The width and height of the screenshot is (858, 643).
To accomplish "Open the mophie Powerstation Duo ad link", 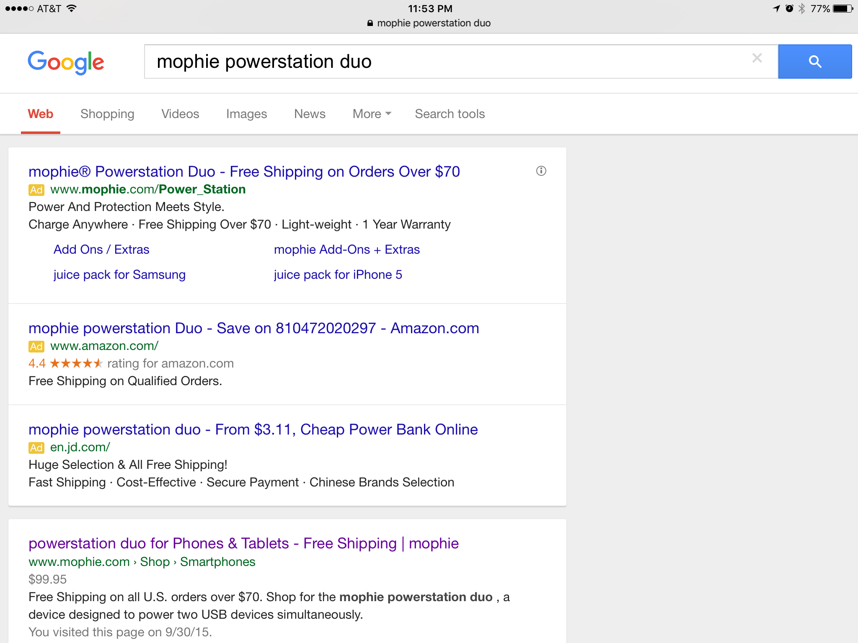I will pos(244,172).
